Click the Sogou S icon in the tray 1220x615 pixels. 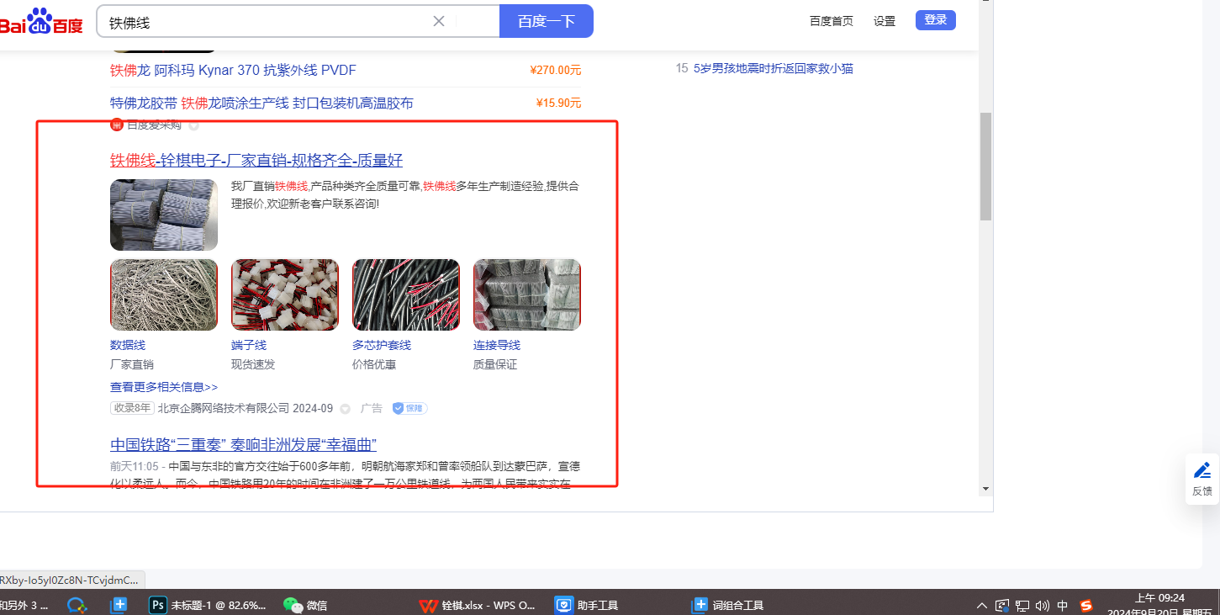point(1086,605)
